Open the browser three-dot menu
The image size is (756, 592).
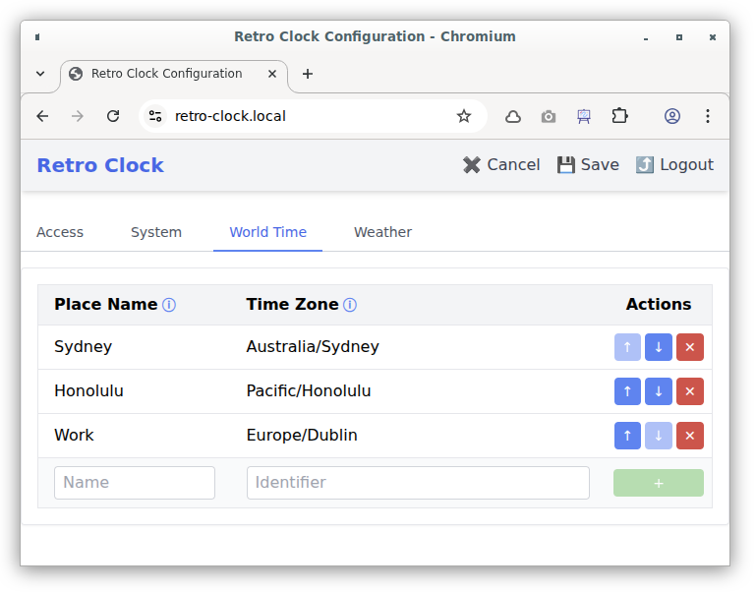pyautogui.click(x=707, y=116)
